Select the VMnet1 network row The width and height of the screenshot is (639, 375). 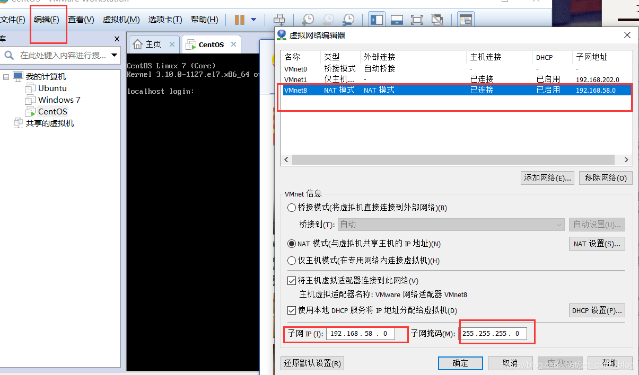[456, 79]
